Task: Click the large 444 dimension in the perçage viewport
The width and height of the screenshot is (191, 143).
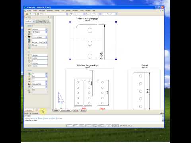Action: click(x=101, y=56)
